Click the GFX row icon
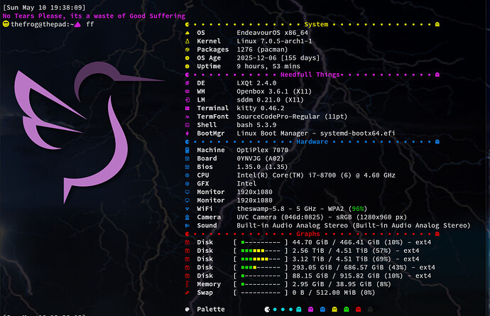The width and height of the screenshot is (490, 316). pyautogui.click(x=187, y=184)
